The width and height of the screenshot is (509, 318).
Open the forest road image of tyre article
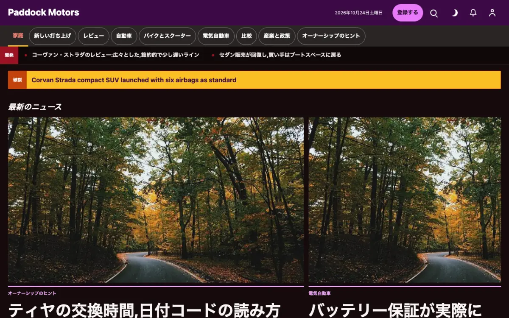pos(156,200)
